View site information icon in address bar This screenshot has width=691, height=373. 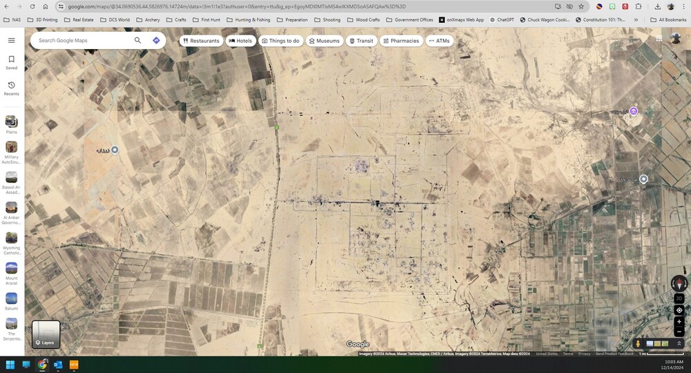coord(61,7)
